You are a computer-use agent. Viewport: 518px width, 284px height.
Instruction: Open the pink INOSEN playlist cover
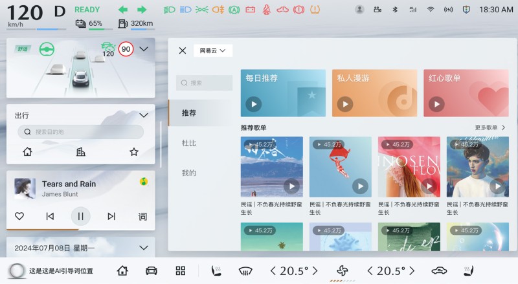(x=409, y=167)
